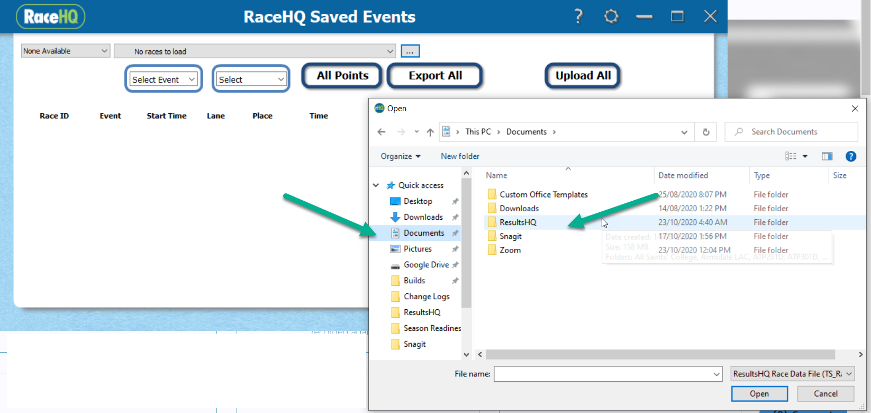Open RaceHQ settings gear icon
871x413 pixels.
coord(611,16)
